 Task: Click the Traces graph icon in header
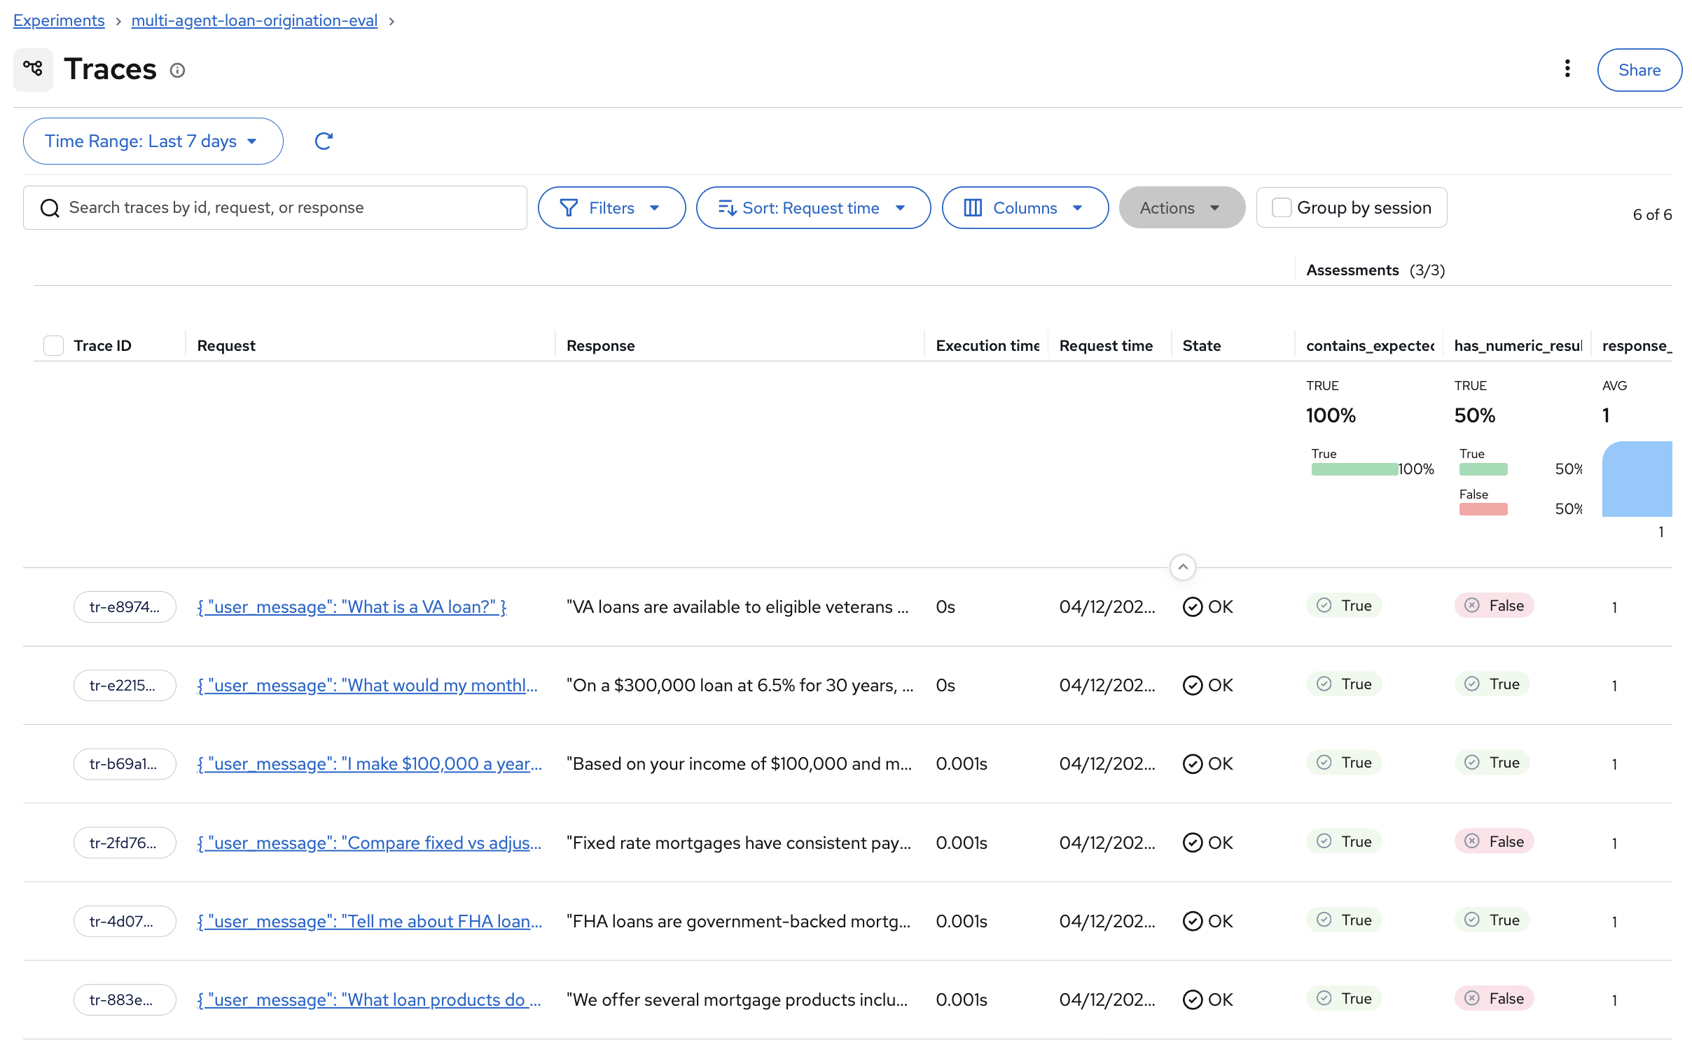tap(33, 69)
